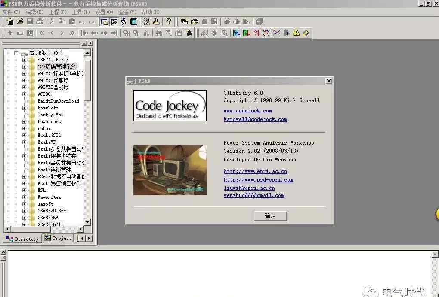The width and height of the screenshot is (439, 297).
Task: Click the binoculars find icon
Action: 159,33
